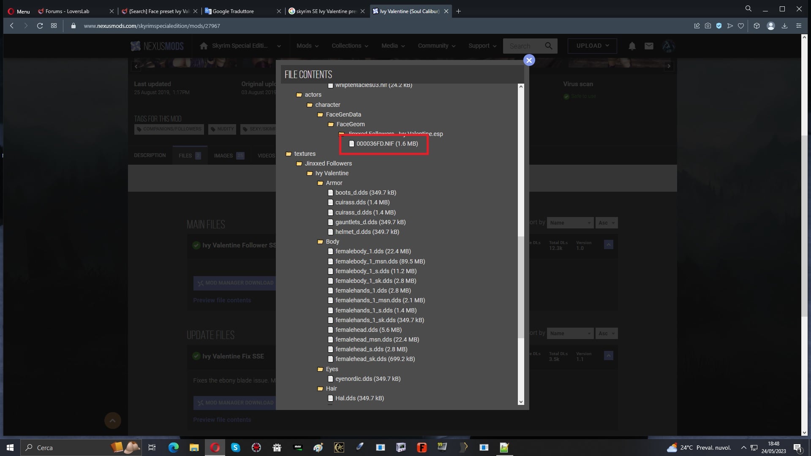This screenshot has height=456, width=811.
Task: Select the Body folder in tree
Action: coord(328,242)
